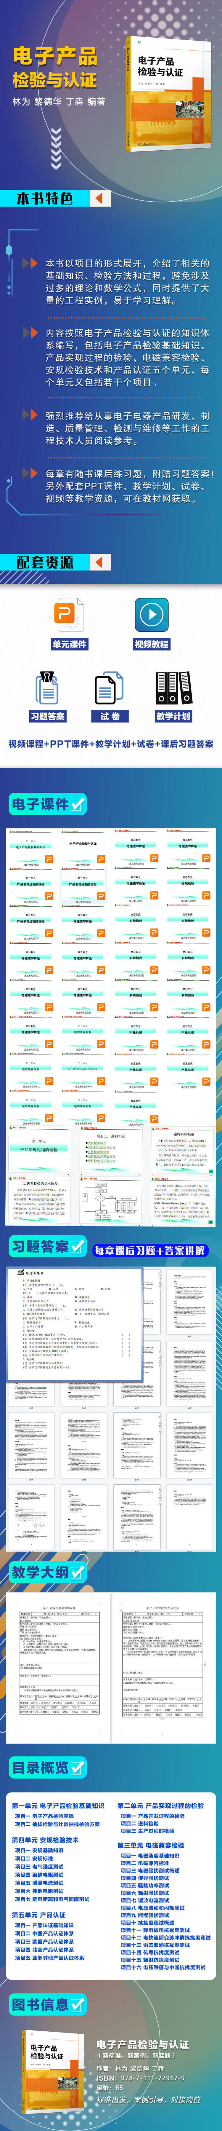Click 第四单元 安规检验技术
Image resolution: width=222 pixels, height=2131 pixels.
click(x=45, y=1840)
